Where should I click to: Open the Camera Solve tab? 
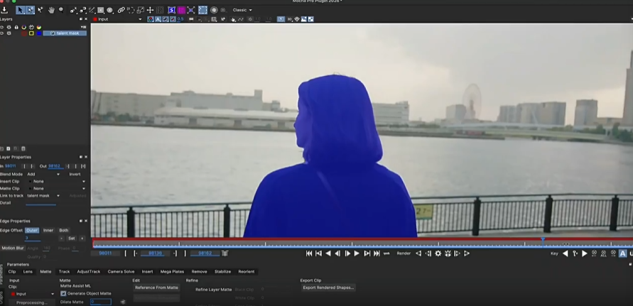pyautogui.click(x=120, y=271)
